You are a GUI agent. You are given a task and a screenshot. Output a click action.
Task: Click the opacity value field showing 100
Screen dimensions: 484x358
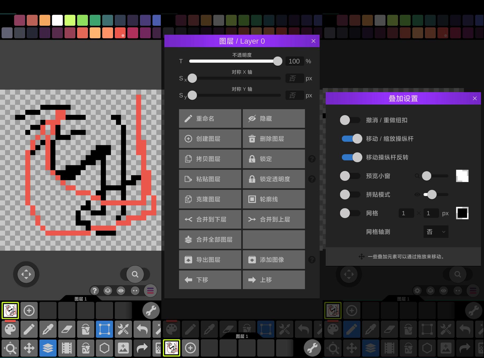point(294,61)
